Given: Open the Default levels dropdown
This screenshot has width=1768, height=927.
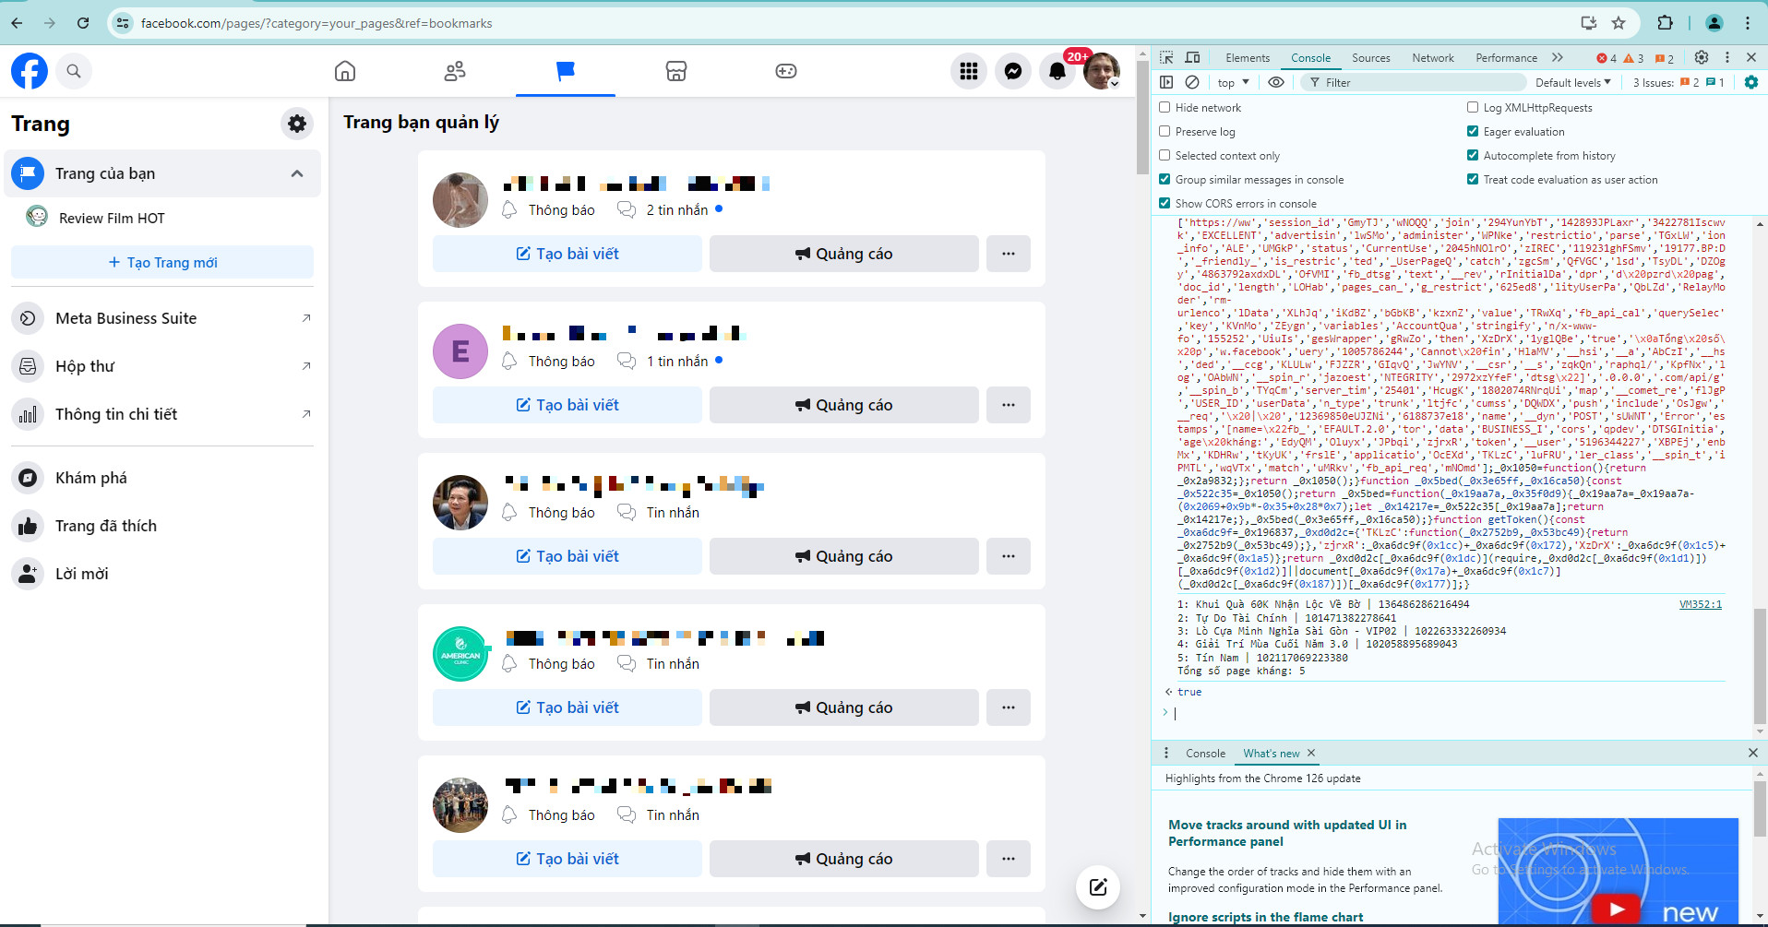Looking at the screenshot, I should 1572,82.
